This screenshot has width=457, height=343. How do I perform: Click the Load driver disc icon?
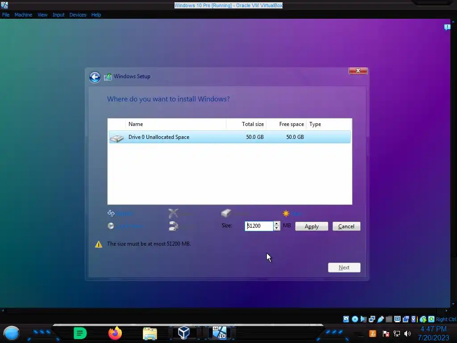click(111, 226)
